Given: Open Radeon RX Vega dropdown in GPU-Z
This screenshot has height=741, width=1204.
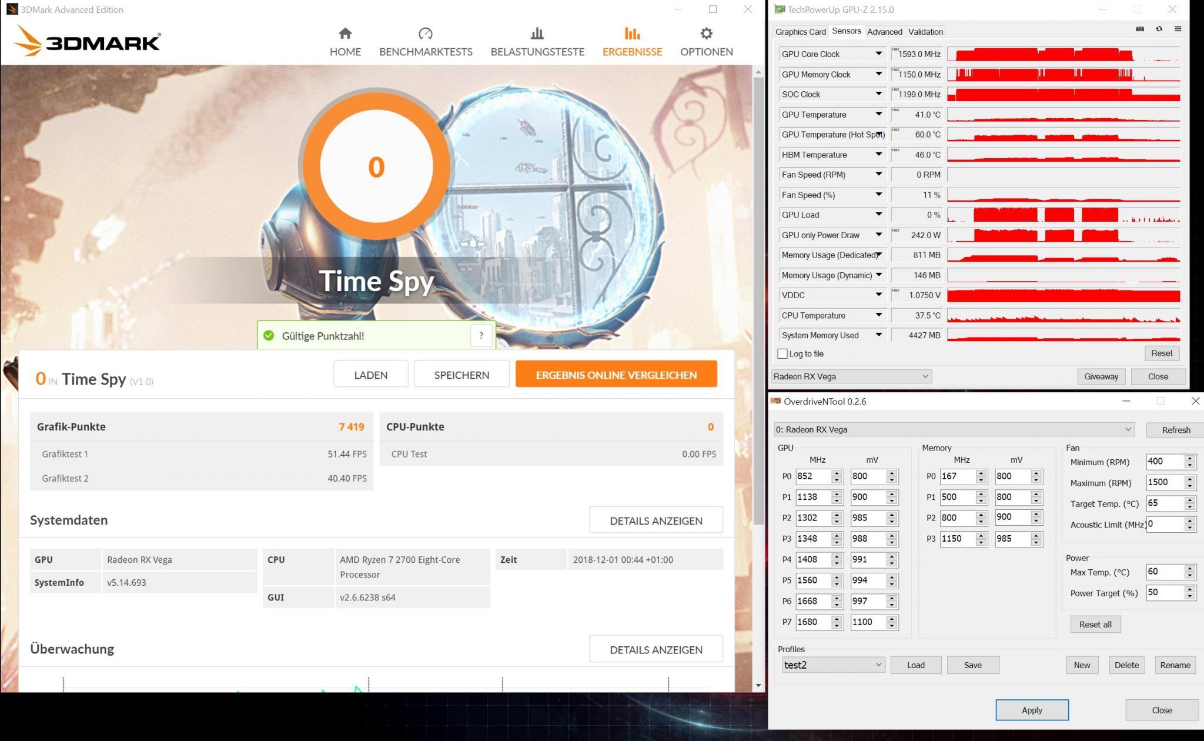Looking at the screenshot, I should click(851, 376).
